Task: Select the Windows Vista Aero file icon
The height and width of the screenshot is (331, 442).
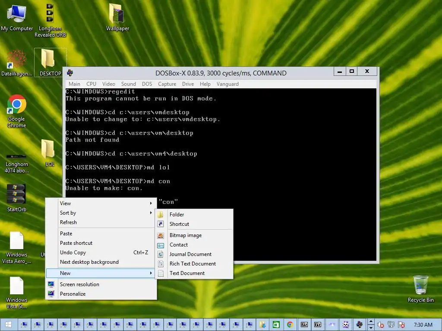Action: pos(17,248)
